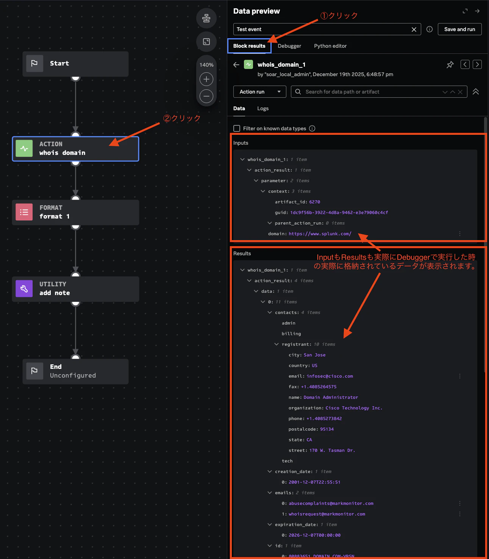
Task: Collapse Data preview with right arrow icon
Action: coord(477,11)
